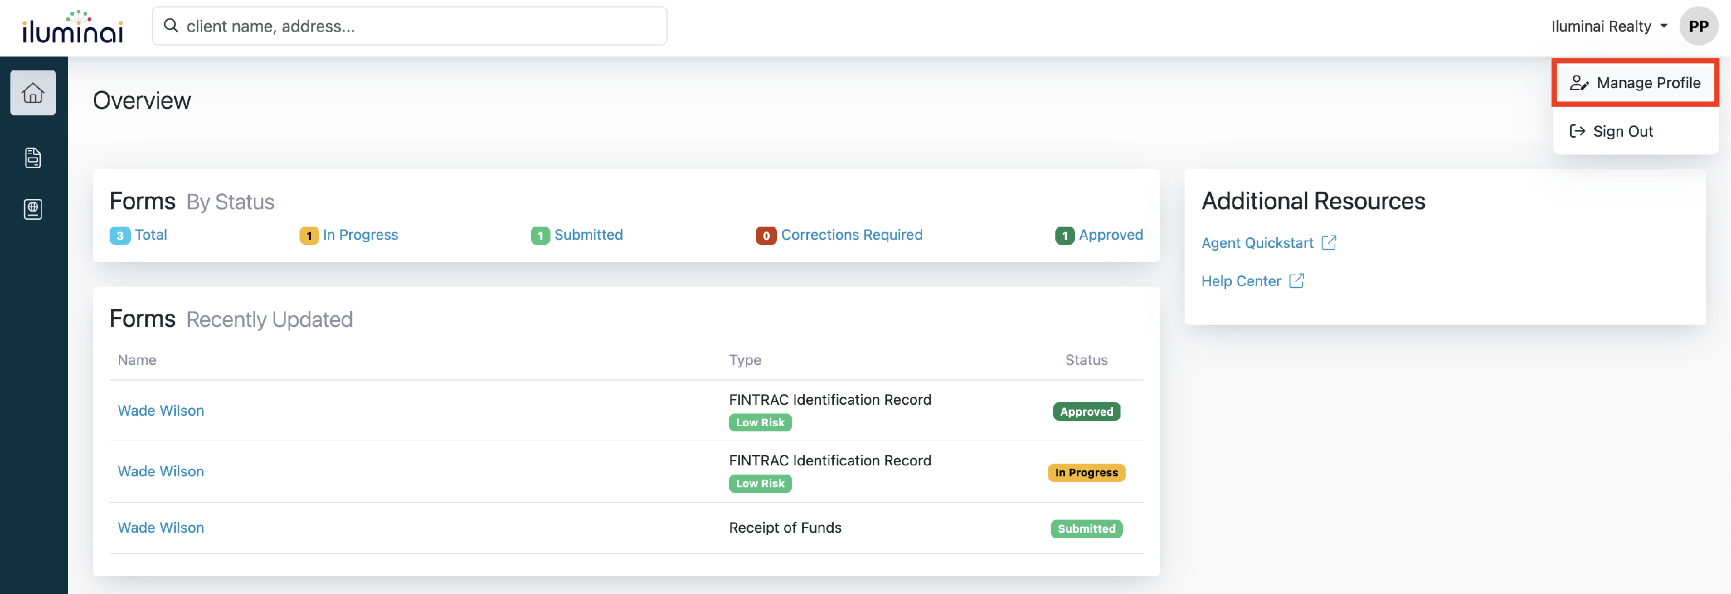Click the Approved status badge in table
The width and height of the screenshot is (1731, 594).
1086,412
